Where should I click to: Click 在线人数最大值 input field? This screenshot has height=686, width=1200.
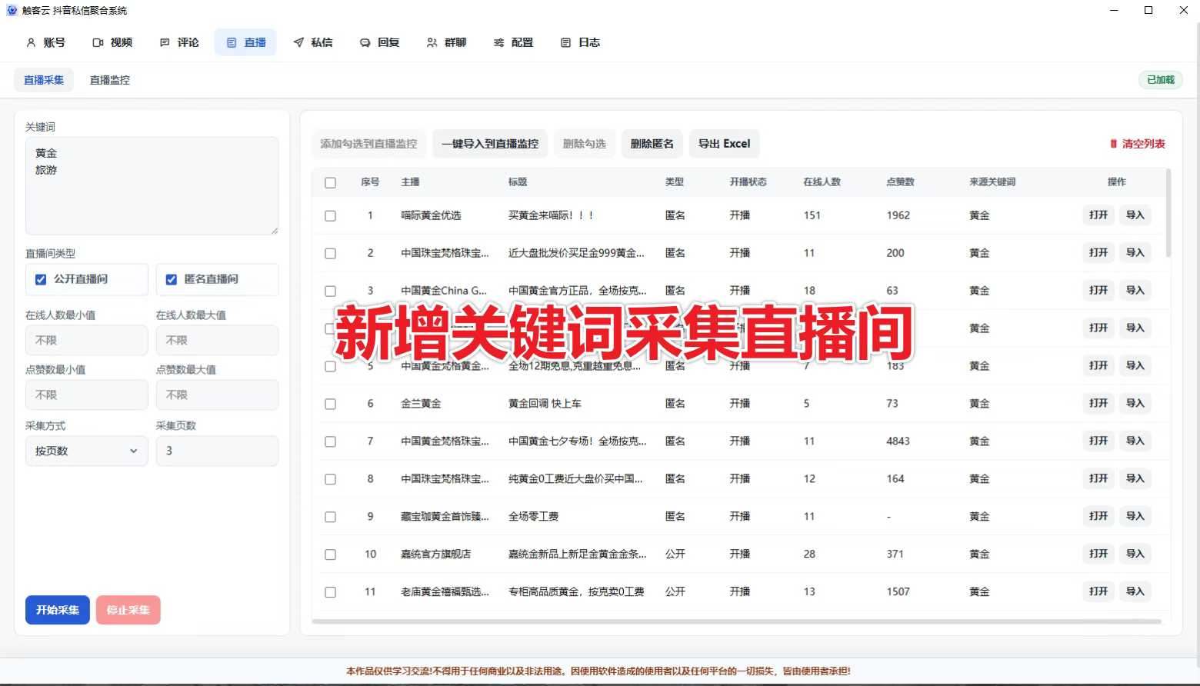click(x=218, y=340)
